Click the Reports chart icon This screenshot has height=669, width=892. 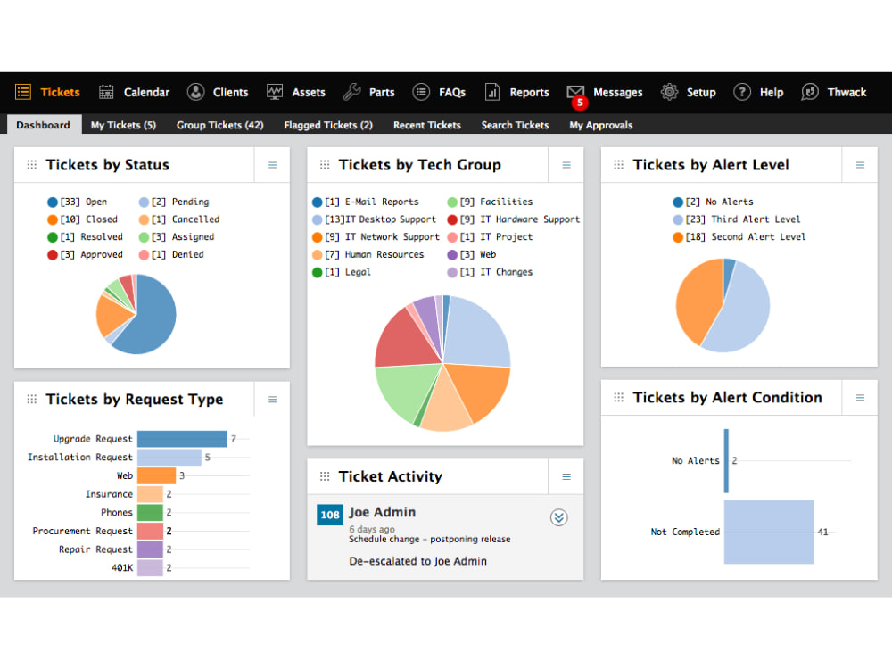pyautogui.click(x=492, y=92)
